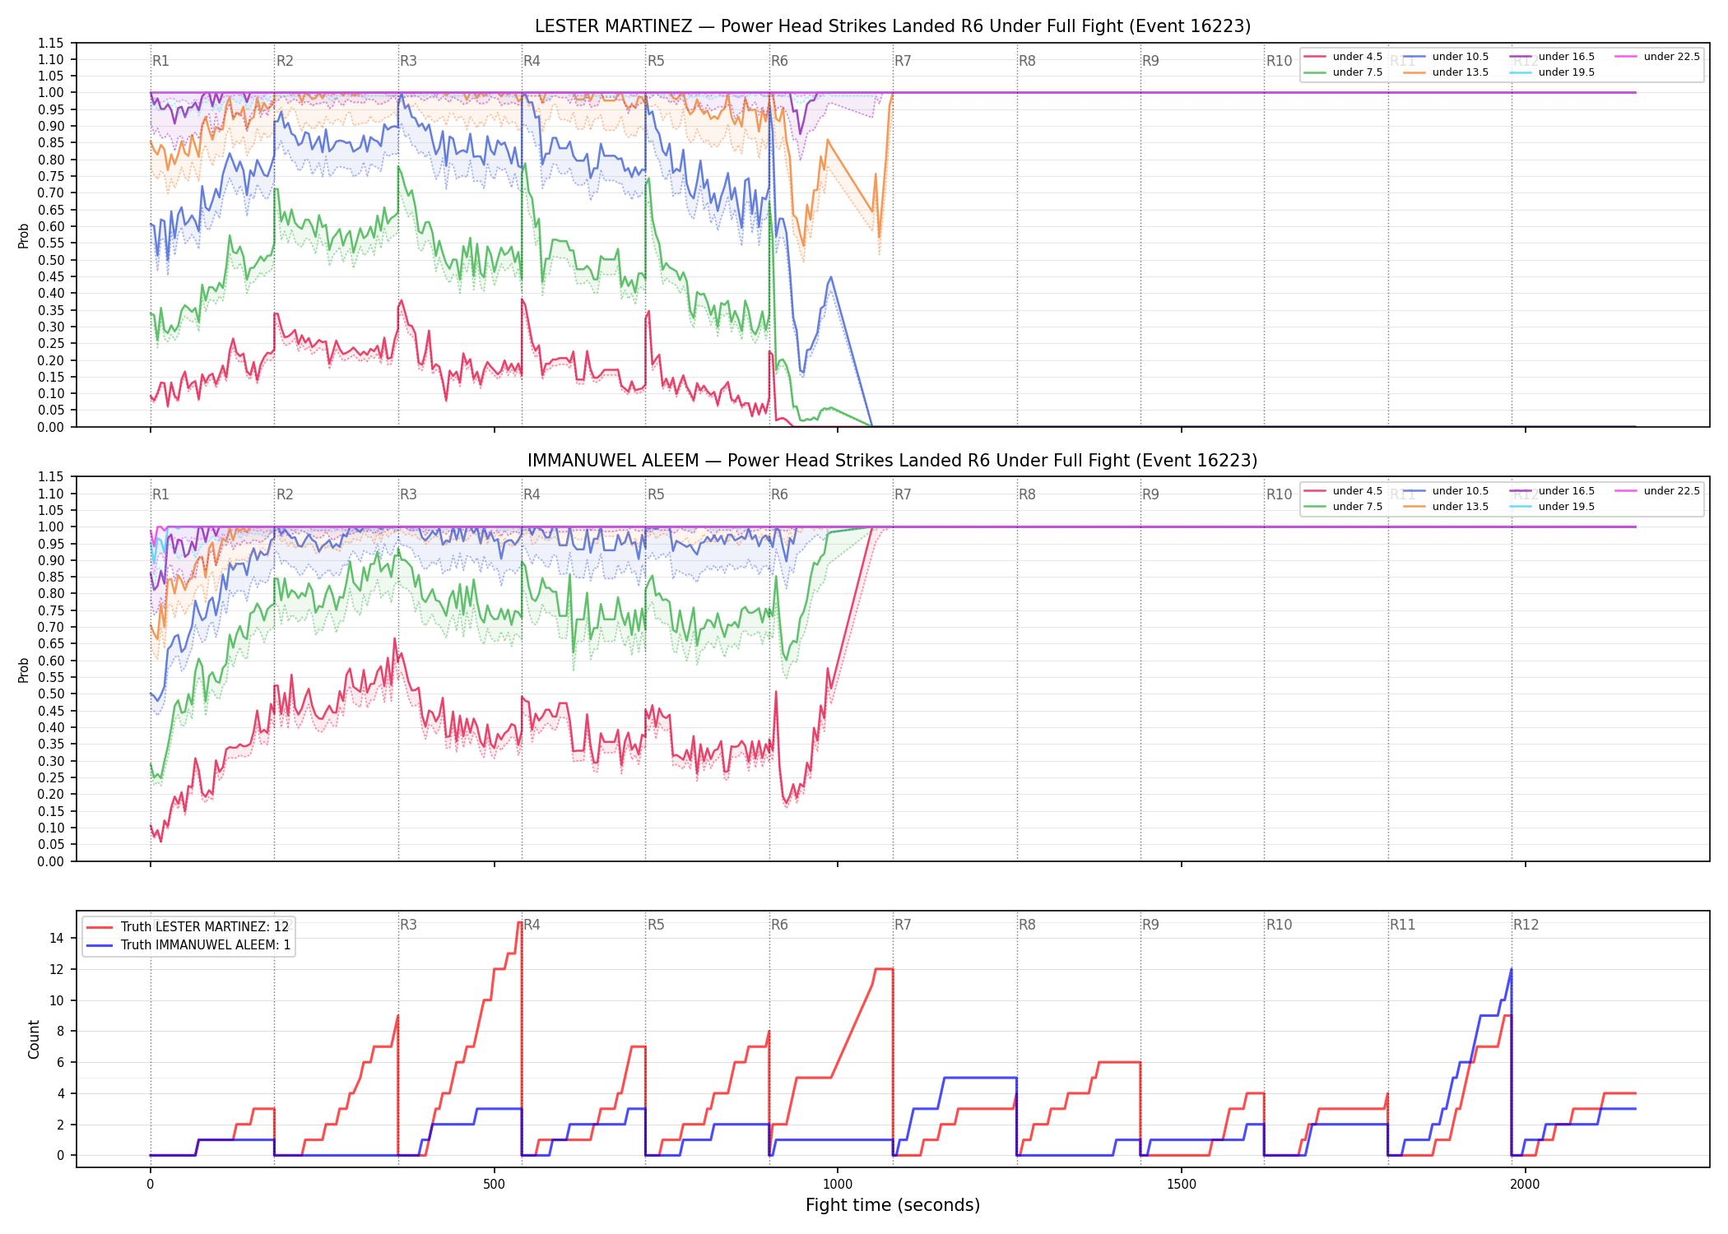The width and height of the screenshot is (1728, 1234).
Task: Click the R4 round marker in Aleem chart
Action: click(532, 494)
